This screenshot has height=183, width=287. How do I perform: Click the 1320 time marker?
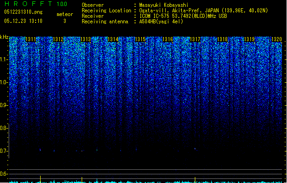tap(277, 39)
